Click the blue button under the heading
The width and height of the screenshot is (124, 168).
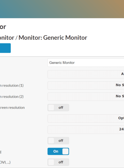click(x=5, y=48)
